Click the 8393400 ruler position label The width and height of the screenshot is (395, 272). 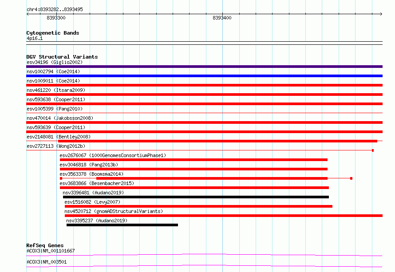pyautogui.click(x=222, y=18)
